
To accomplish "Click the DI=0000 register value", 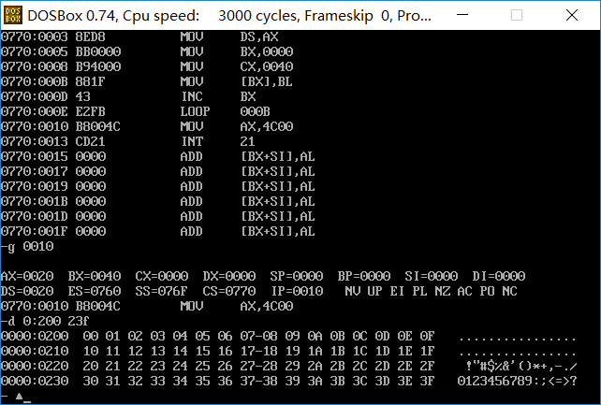I will click(499, 276).
